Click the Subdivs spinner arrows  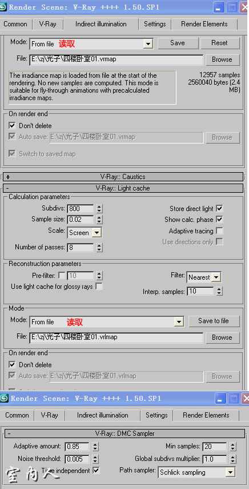[x=99, y=208]
